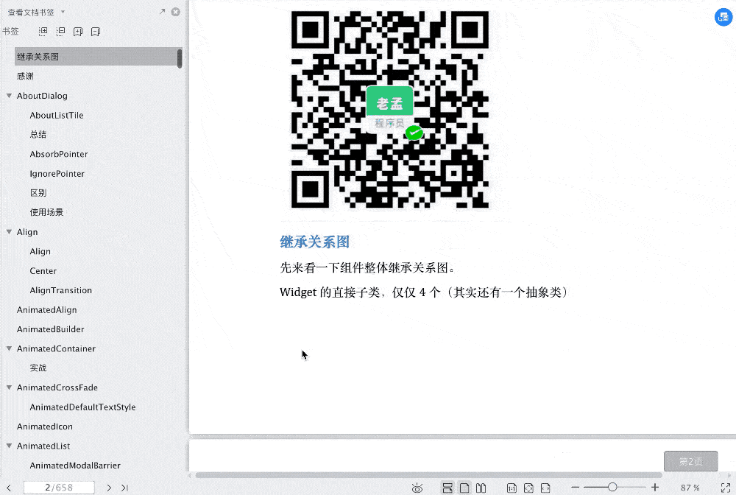Expand all bookmarks with the plus-tree icon

pos(43,32)
